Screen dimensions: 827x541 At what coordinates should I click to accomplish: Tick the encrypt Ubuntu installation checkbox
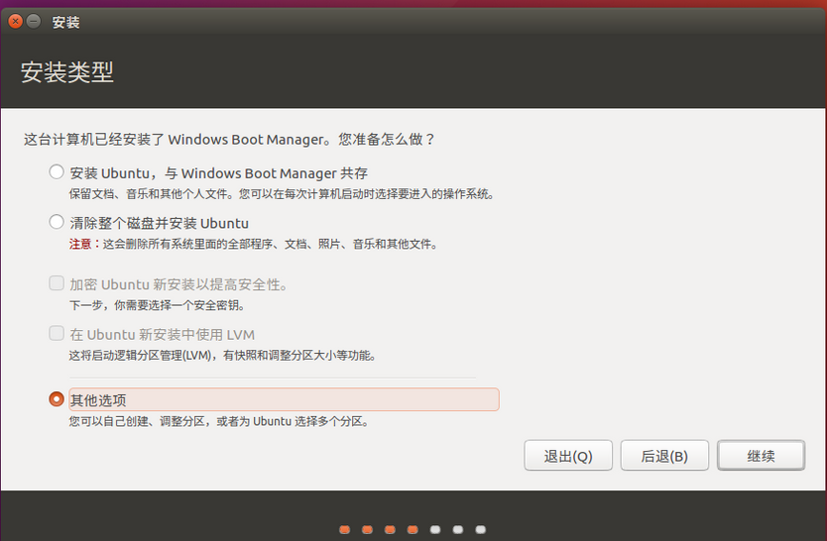(x=57, y=283)
